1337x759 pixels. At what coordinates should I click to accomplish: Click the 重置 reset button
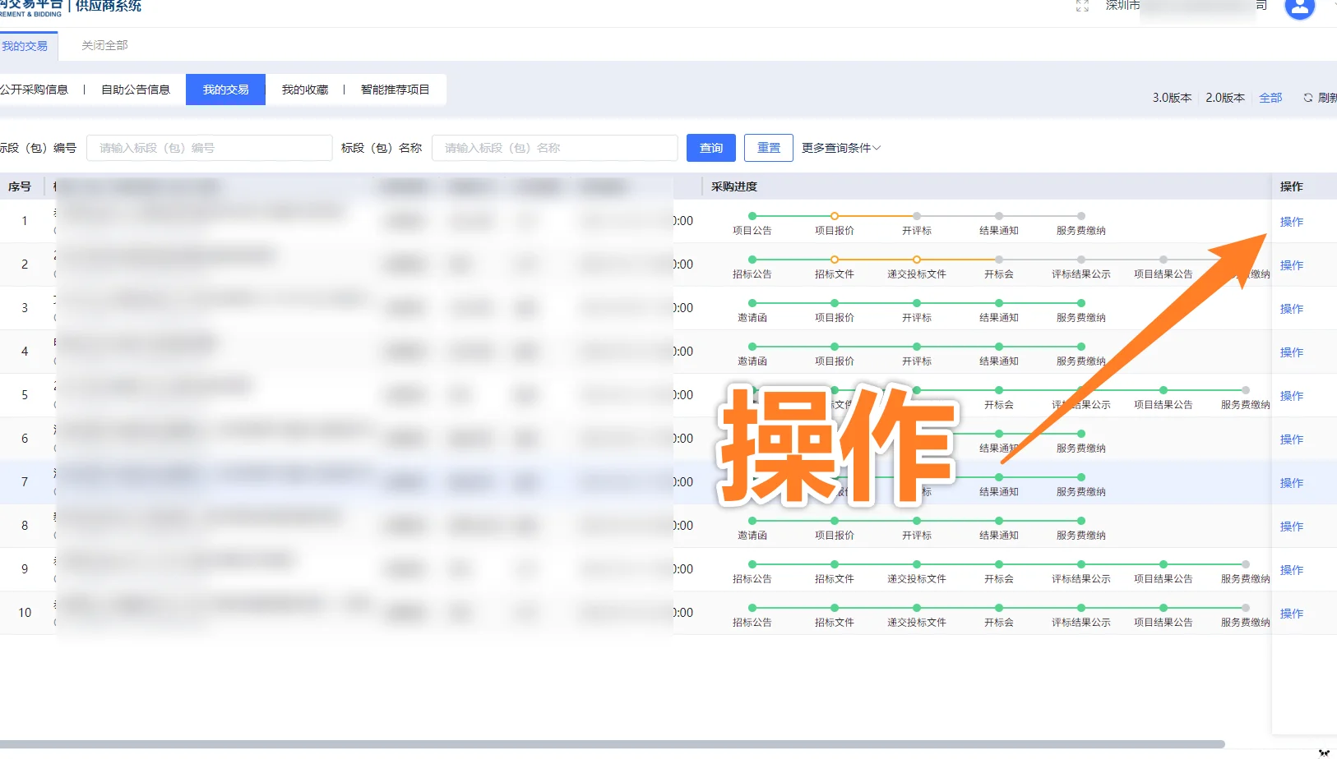(x=768, y=148)
